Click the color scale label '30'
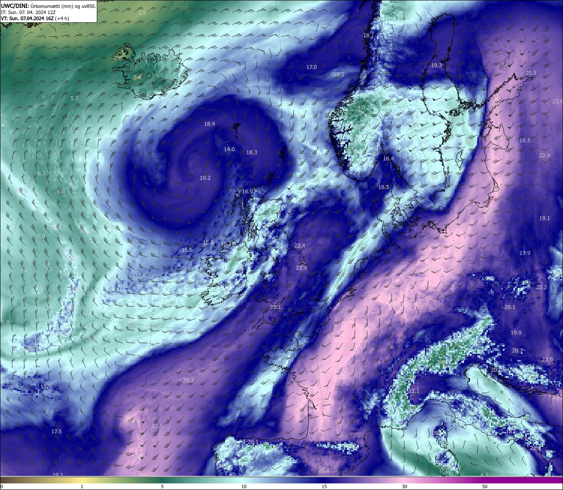 404,486
